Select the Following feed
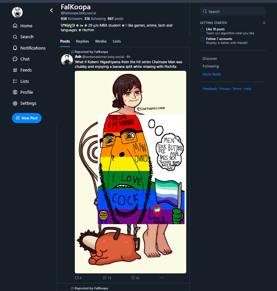Image resolution: width=277 pixels, height=291 pixels. coord(210,66)
